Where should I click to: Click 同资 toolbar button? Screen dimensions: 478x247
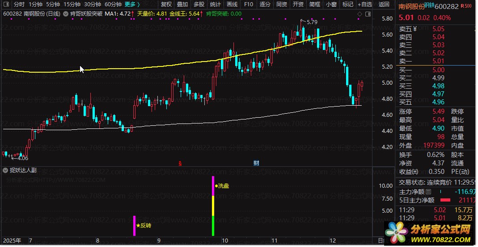tap(281, 4)
